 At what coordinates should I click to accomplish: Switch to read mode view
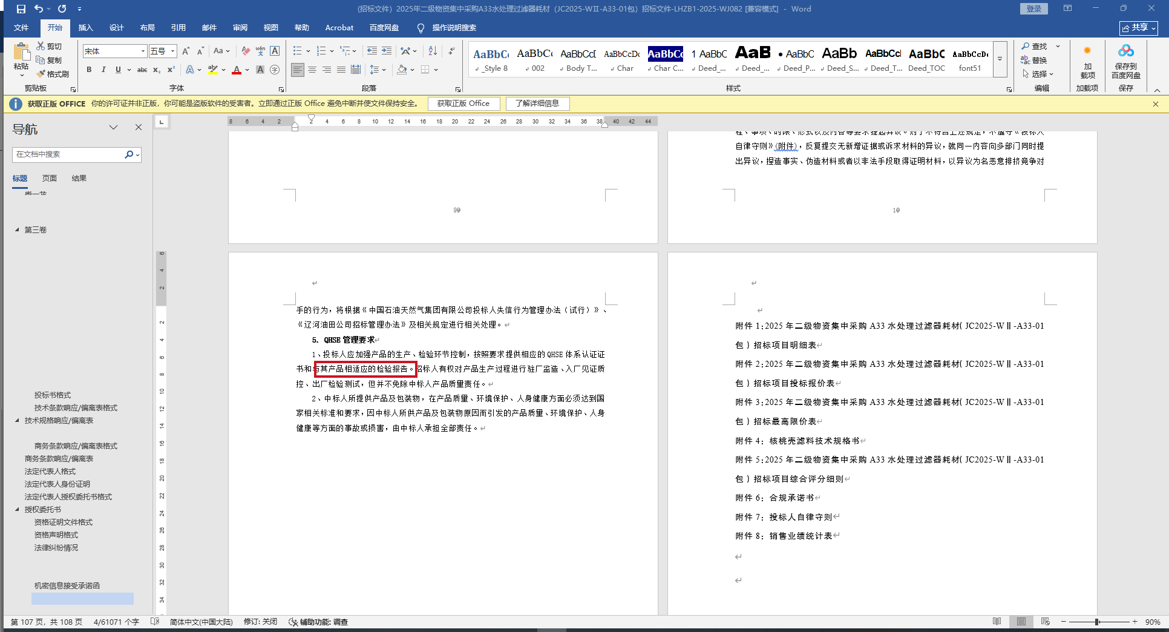click(x=997, y=622)
